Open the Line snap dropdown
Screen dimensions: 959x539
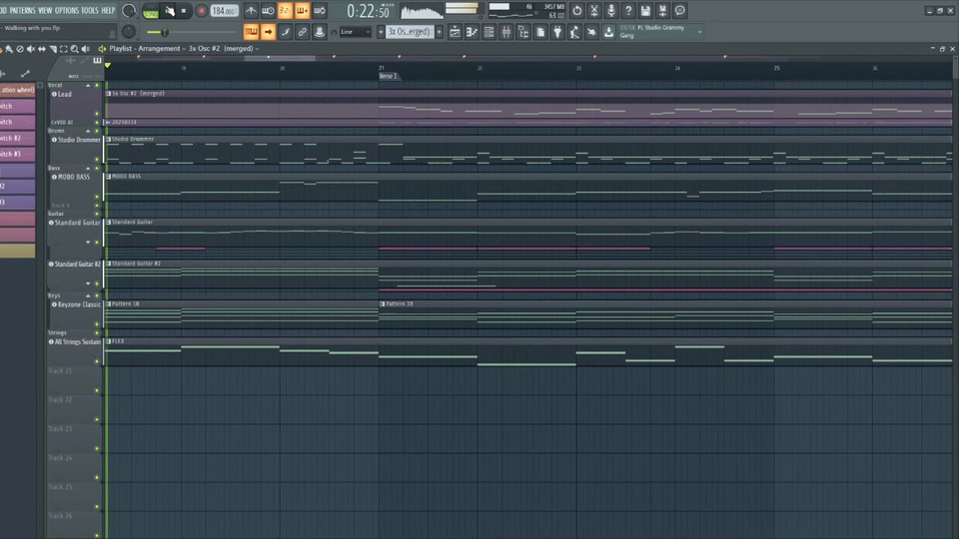[x=356, y=32]
